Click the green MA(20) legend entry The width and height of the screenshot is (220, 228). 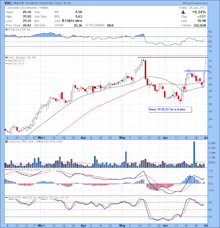(x=15, y=60)
